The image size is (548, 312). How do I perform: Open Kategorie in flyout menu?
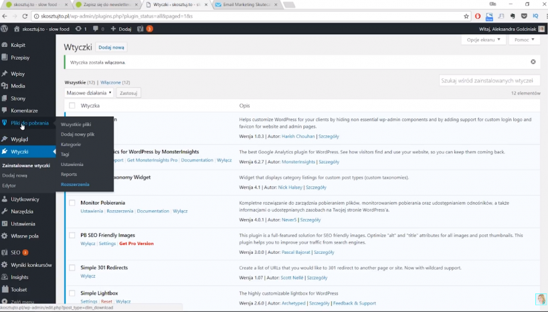click(x=71, y=145)
